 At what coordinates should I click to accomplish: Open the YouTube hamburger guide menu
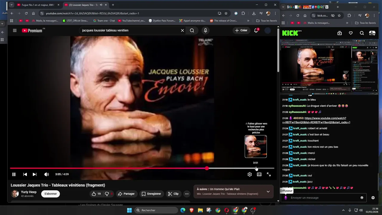pos(15,30)
